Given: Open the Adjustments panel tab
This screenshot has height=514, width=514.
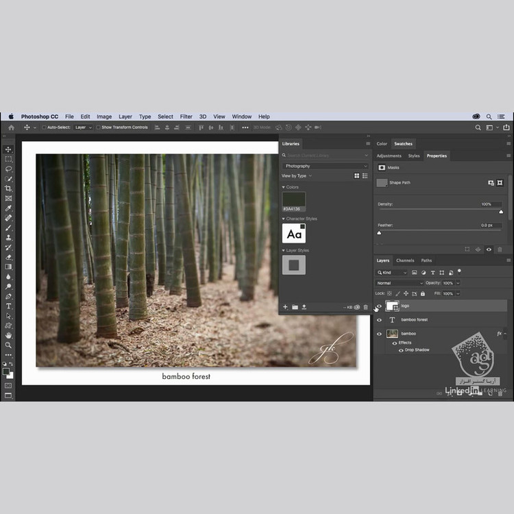Looking at the screenshot, I should [x=389, y=156].
